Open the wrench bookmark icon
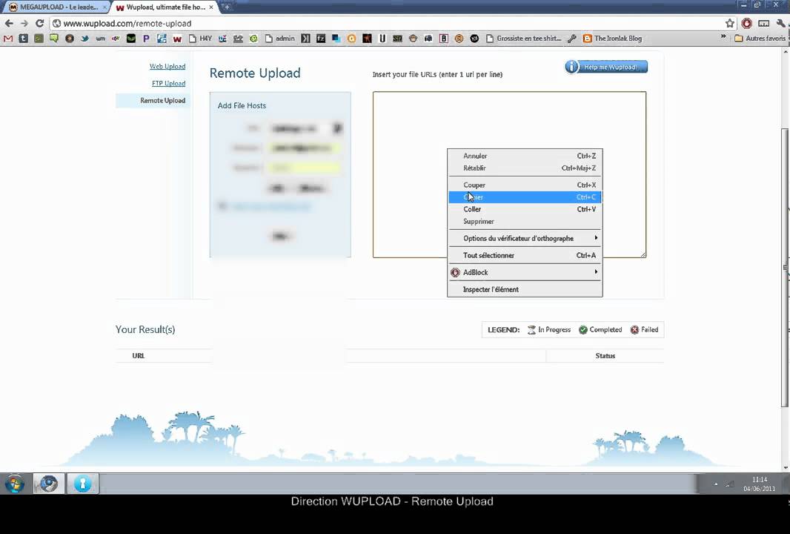The width and height of the screenshot is (790, 534). pos(572,39)
